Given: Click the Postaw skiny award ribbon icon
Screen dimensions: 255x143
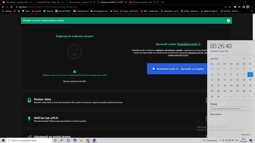Looking at the screenshot, I should pos(29,100).
